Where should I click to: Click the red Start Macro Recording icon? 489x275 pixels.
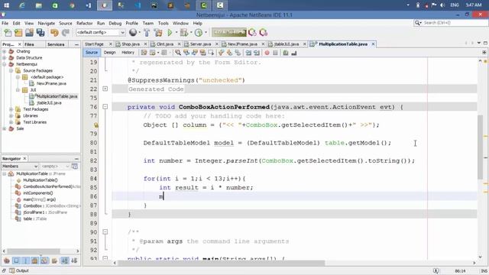(x=267, y=53)
